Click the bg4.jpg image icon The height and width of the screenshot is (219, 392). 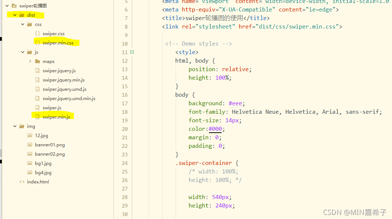click(x=30, y=172)
